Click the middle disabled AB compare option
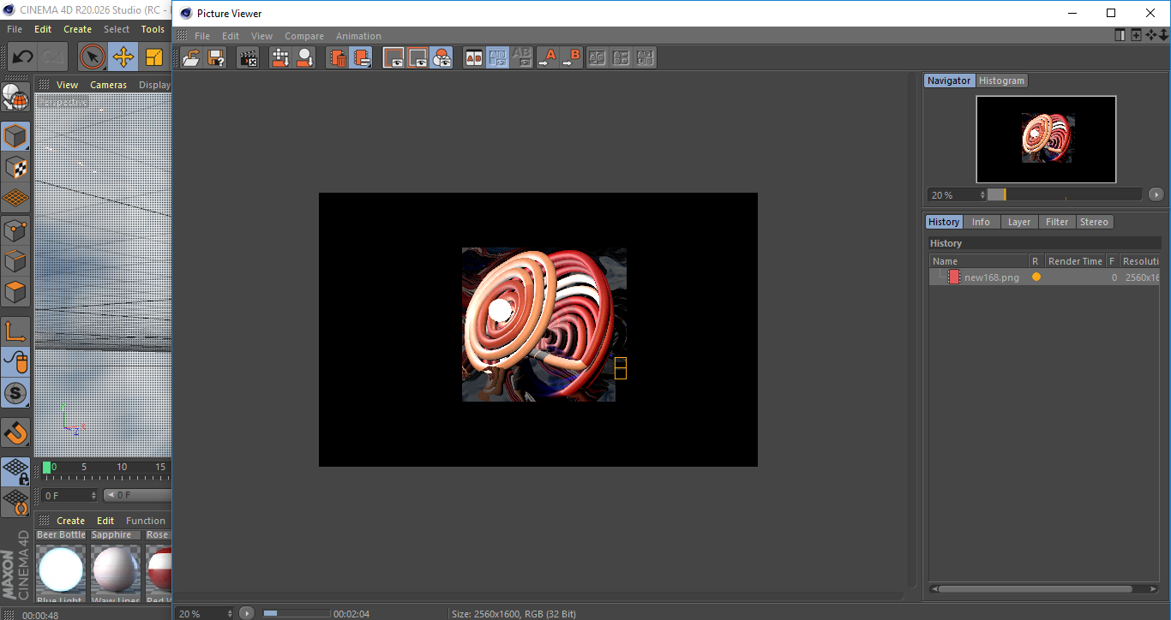 622,57
